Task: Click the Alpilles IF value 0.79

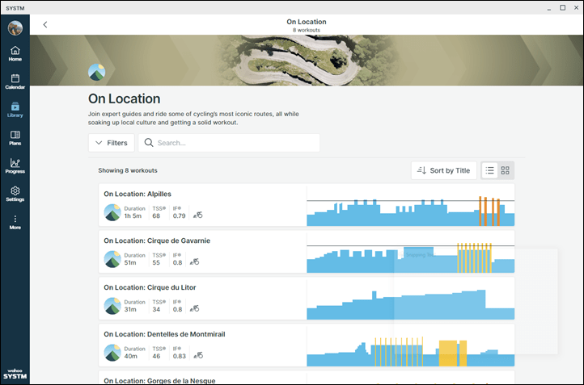Action: (179, 216)
